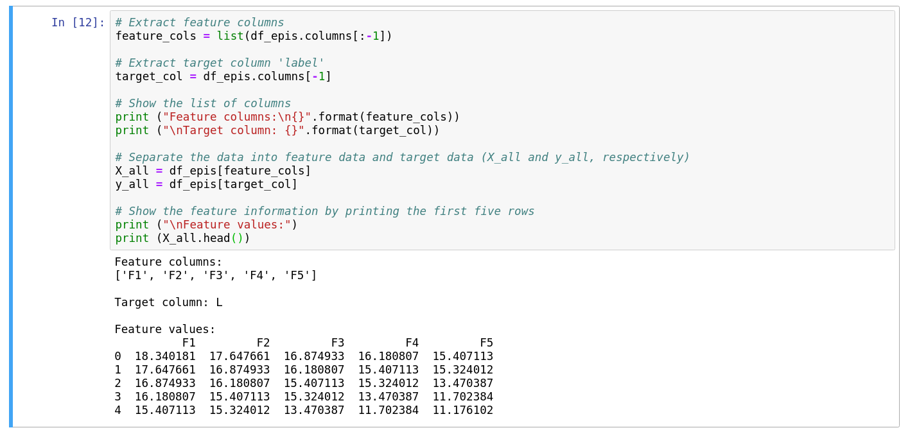Click value 18.340181 in output row 0
901x430 pixels.
[165, 356]
